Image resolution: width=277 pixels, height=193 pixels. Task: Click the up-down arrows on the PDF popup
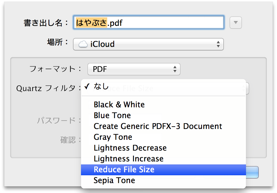coord(175,69)
